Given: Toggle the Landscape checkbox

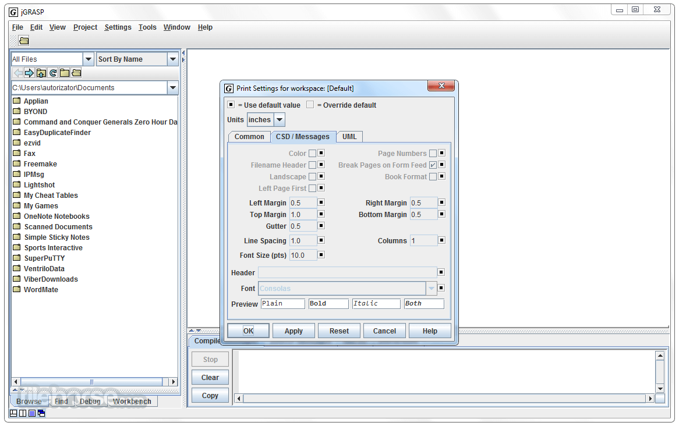Looking at the screenshot, I should 312,177.
